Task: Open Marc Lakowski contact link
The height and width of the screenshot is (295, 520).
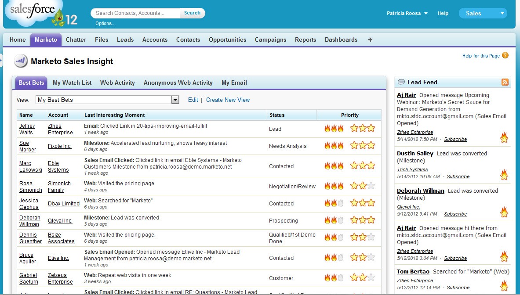Action: pos(30,166)
